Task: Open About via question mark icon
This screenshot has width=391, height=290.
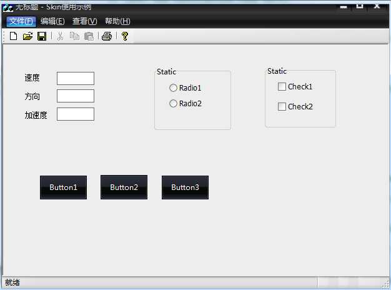Action: 125,36
